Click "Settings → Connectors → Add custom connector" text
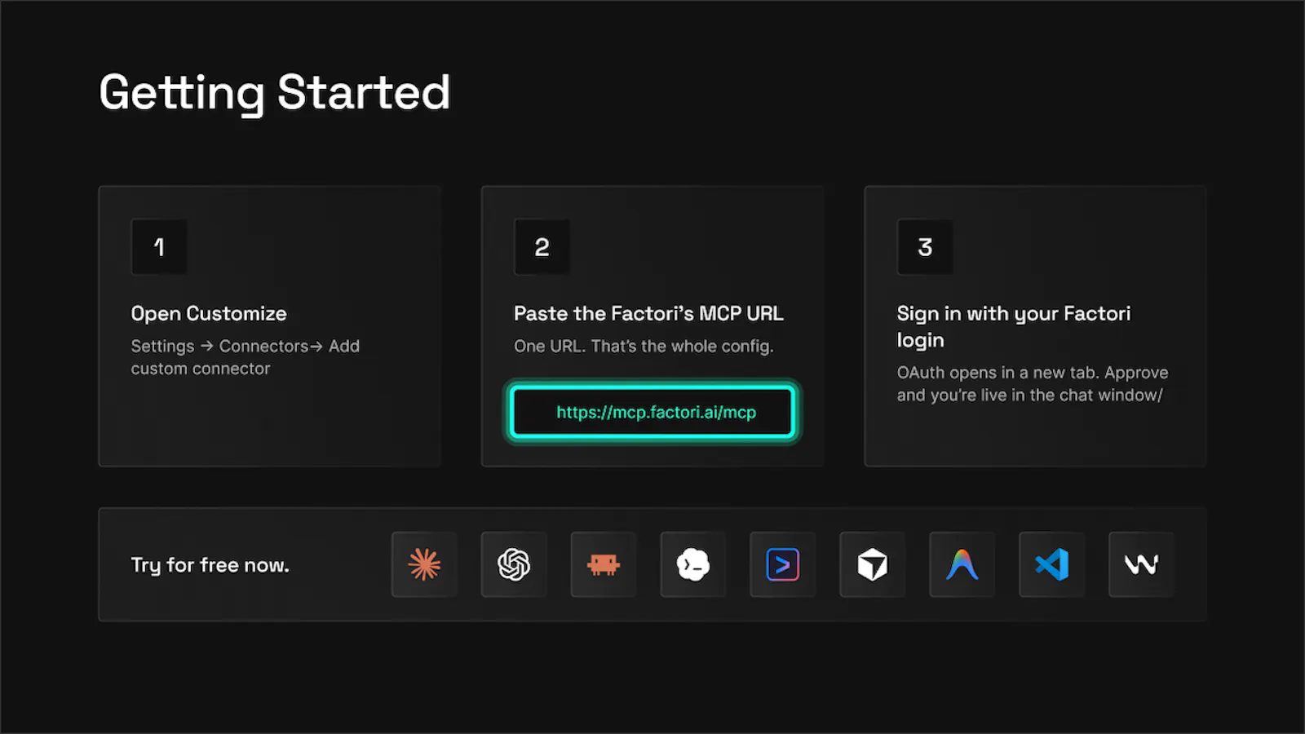The width and height of the screenshot is (1305, 734). point(246,357)
